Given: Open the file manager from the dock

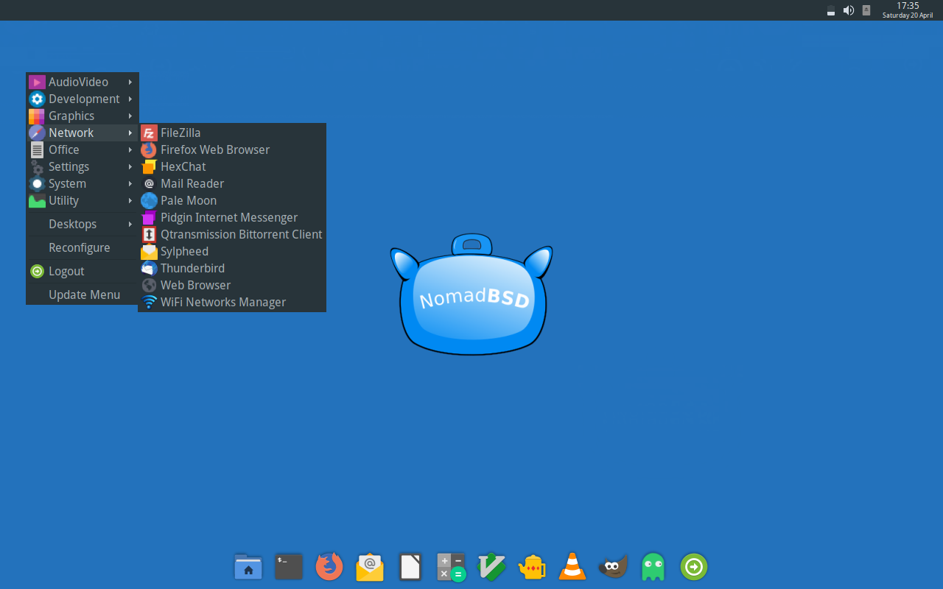Looking at the screenshot, I should 248,566.
